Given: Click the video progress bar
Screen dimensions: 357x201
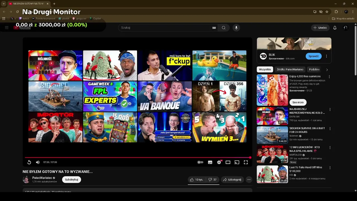Looking at the screenshot, I should point(137,157).
